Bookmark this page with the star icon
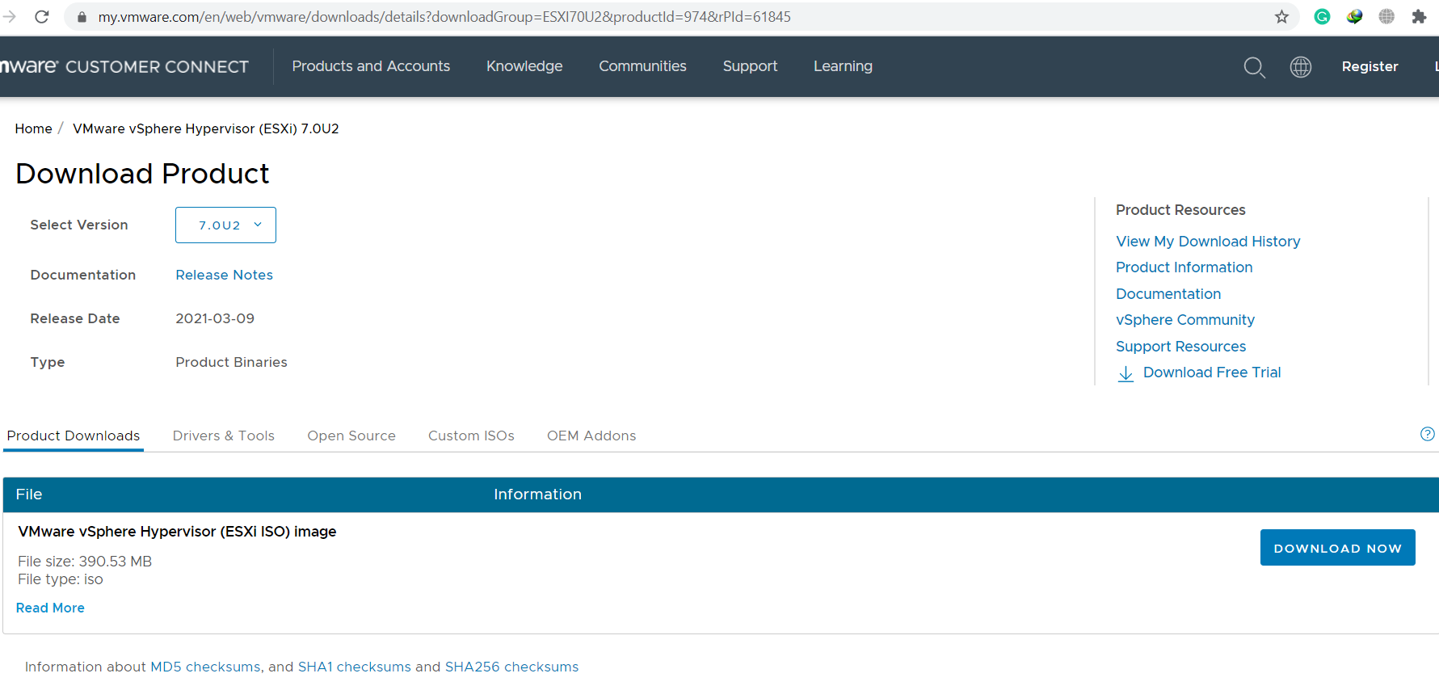 coord(1281,17)
